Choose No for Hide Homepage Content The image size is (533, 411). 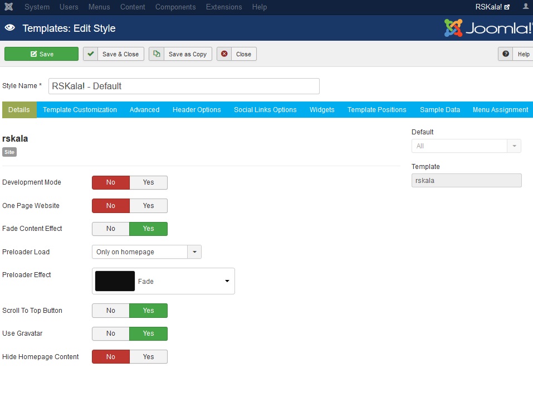point(111,356)
